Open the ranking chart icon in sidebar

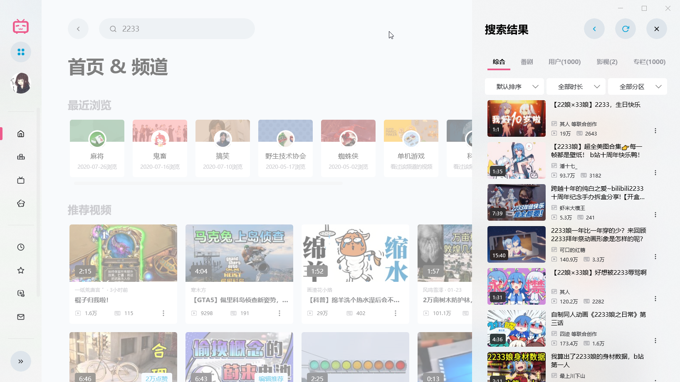pos(21,157)
